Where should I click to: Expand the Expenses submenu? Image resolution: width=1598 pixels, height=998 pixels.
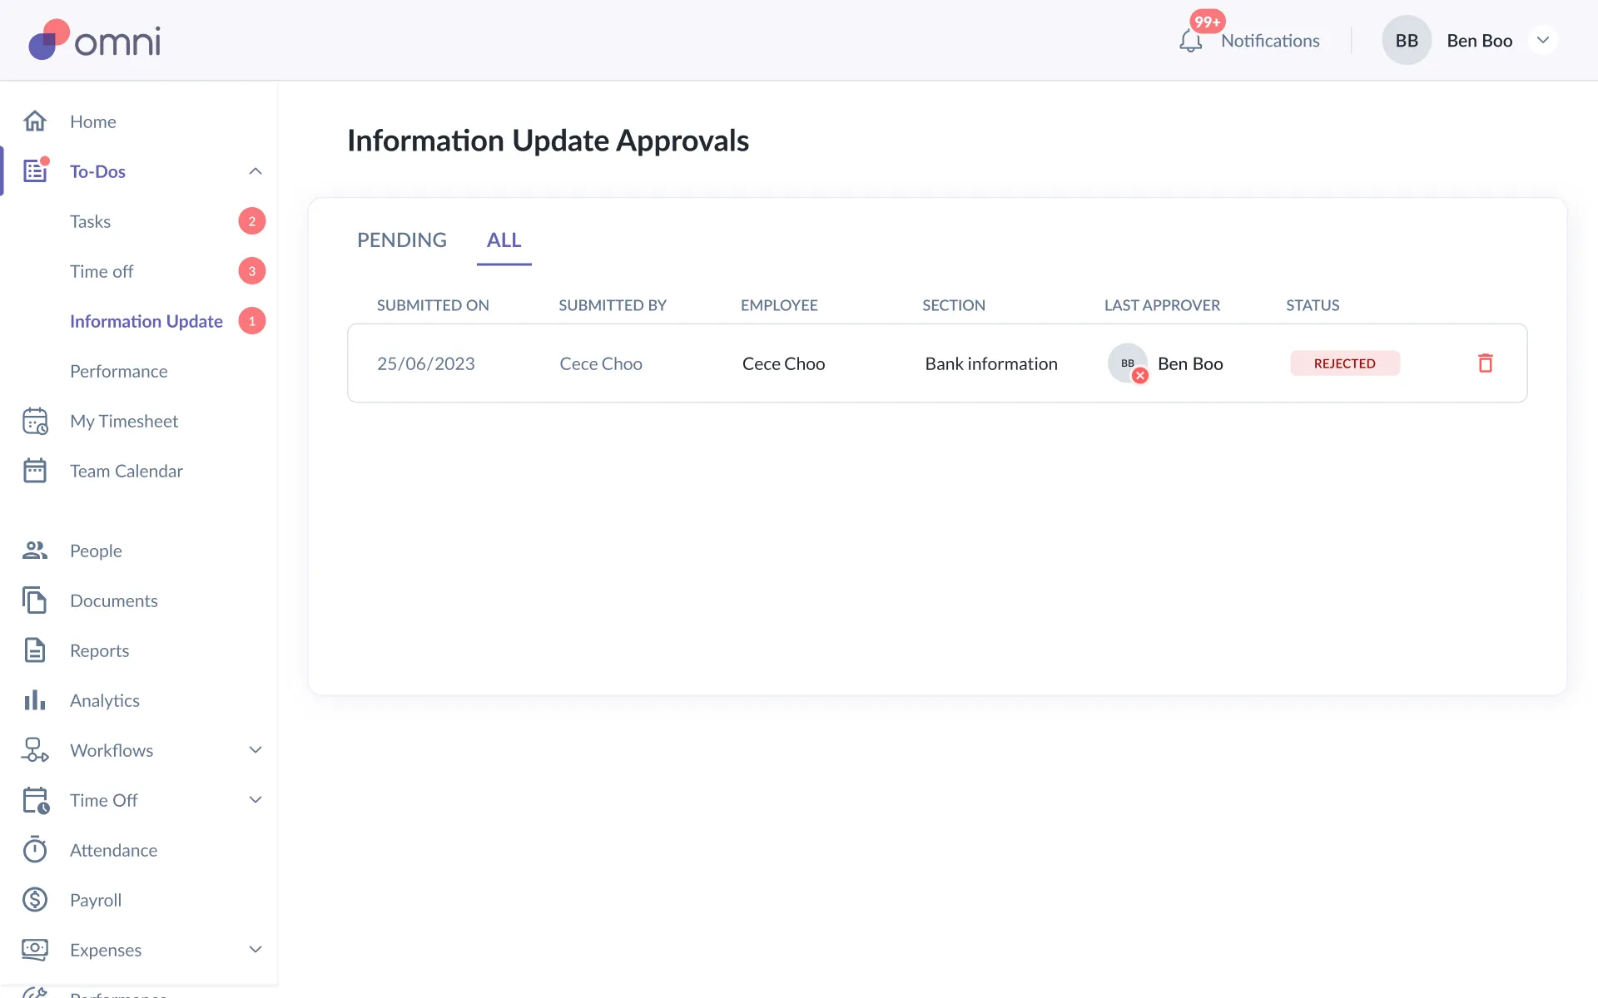pyautogui.click(x=256, y=950)
